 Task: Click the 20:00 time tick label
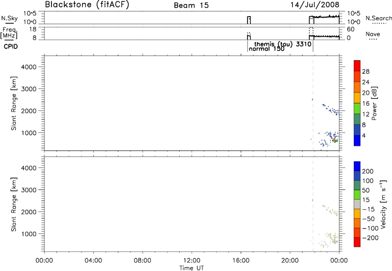[x=290, y=261]
